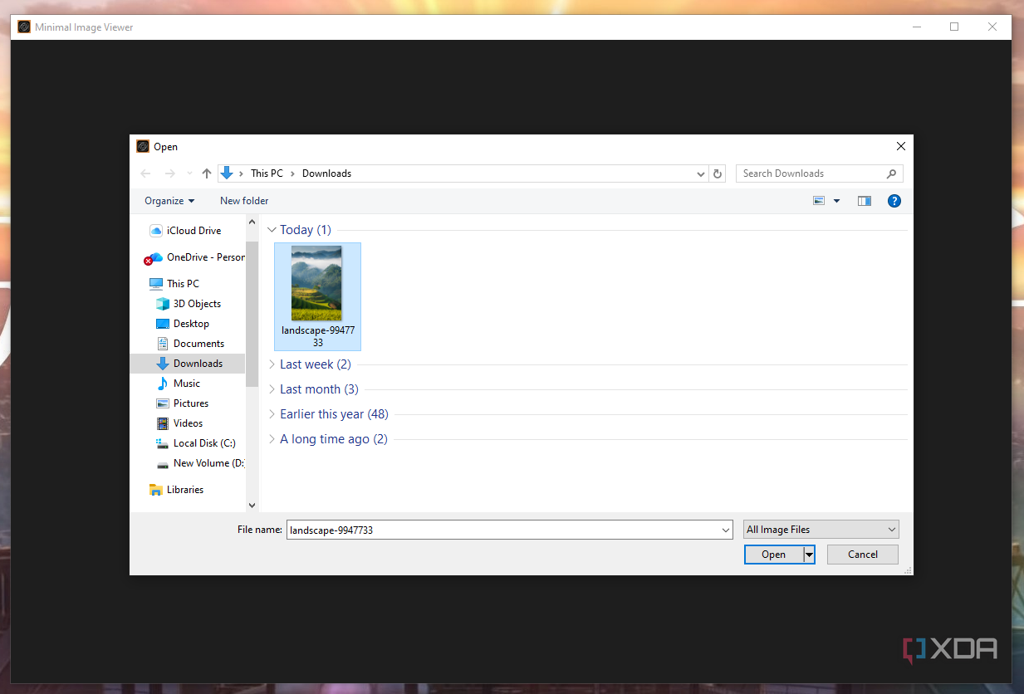Click the Refresh icon next to address bar

(x=718, y=173)
